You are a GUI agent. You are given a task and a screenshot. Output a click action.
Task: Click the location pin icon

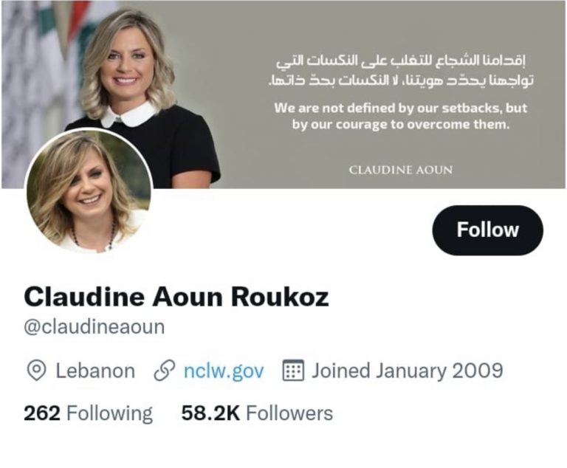click(36, 371)
